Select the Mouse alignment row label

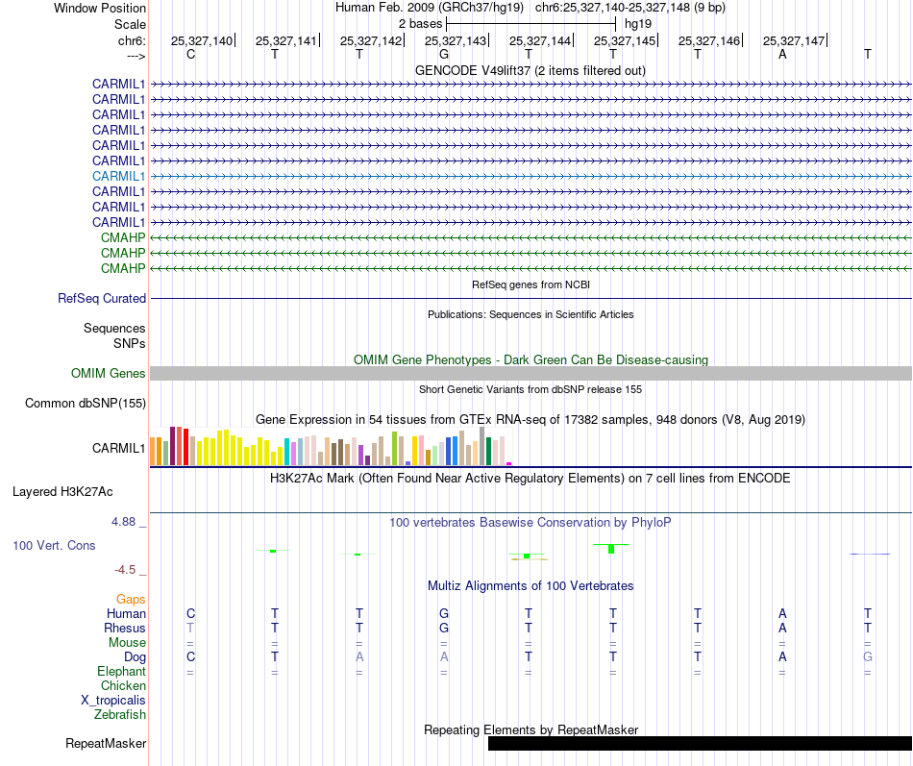(x=127, y=643)
